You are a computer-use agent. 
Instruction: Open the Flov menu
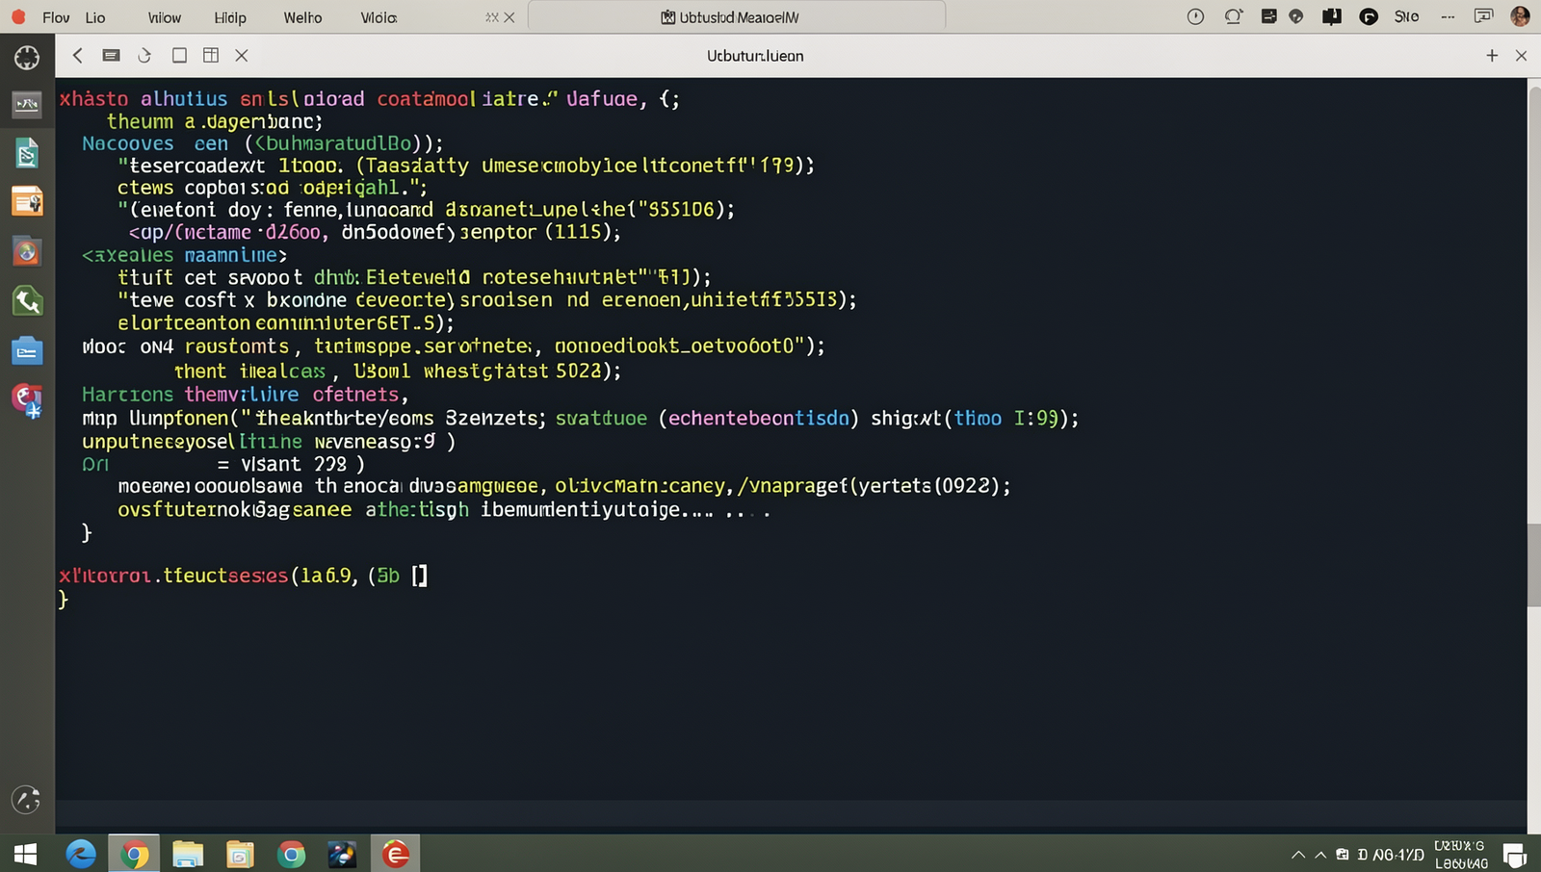(56, 17)
